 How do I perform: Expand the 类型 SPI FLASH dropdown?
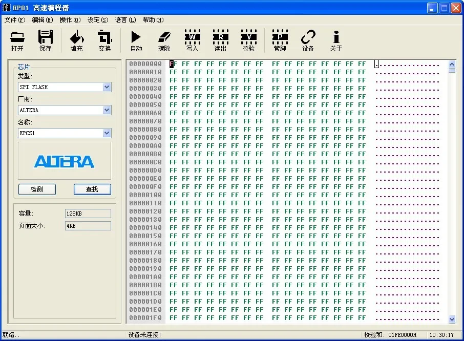coord(107,87)
